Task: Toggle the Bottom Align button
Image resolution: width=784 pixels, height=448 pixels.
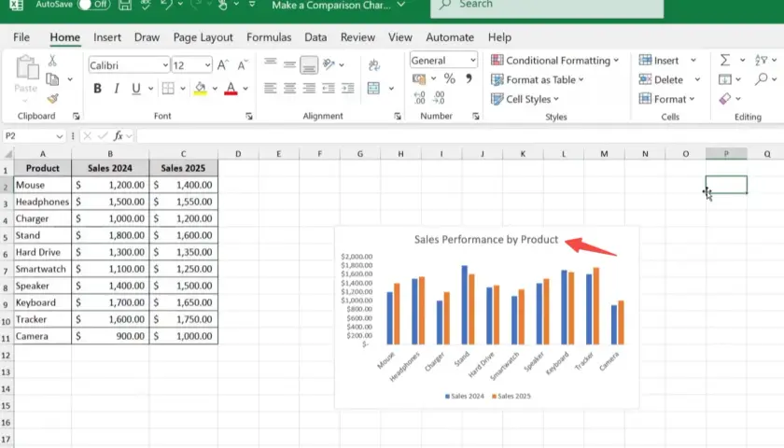Action: click(309, 65)
